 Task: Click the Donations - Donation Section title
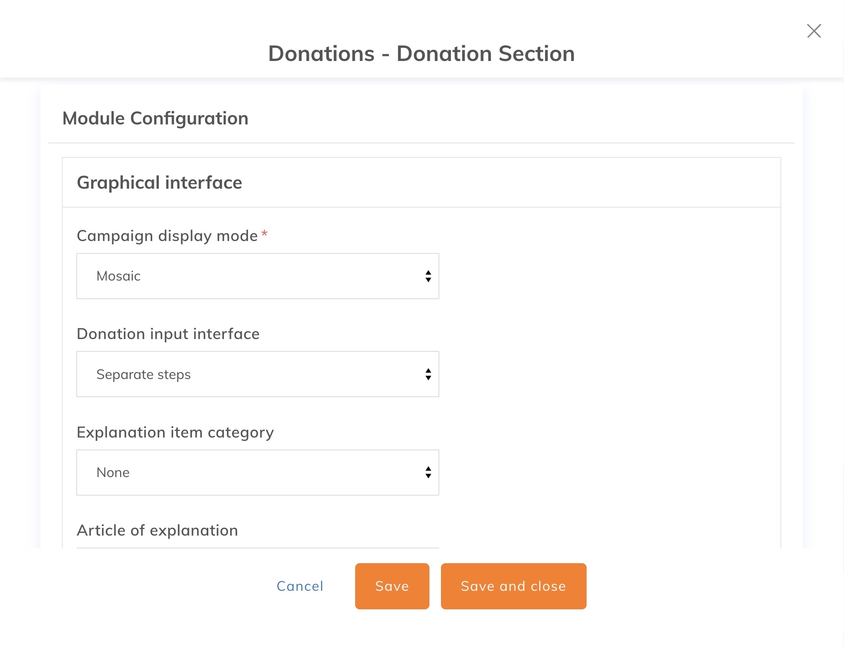pos(421,54)
